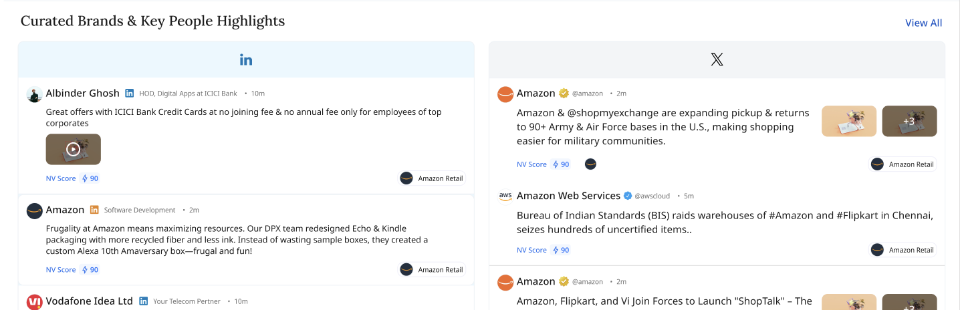Open Vodafone Idea Ltd profile name
960x310 pixels.
[90, 301]
